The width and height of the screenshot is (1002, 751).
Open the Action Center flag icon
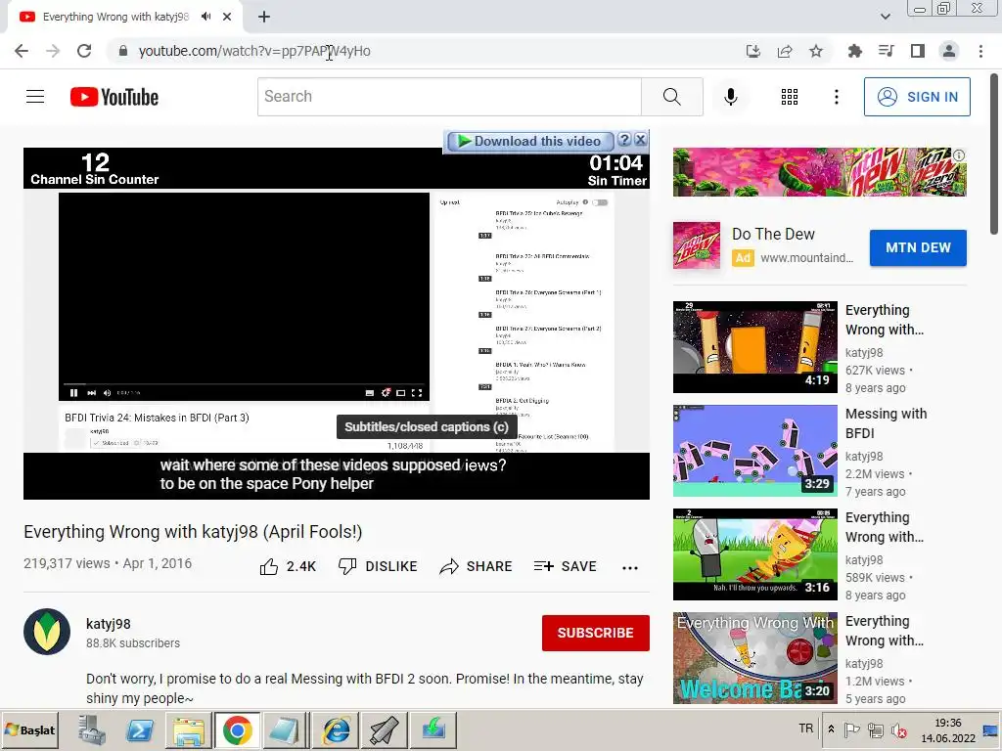pyautogui.click(x=852, y=729)
